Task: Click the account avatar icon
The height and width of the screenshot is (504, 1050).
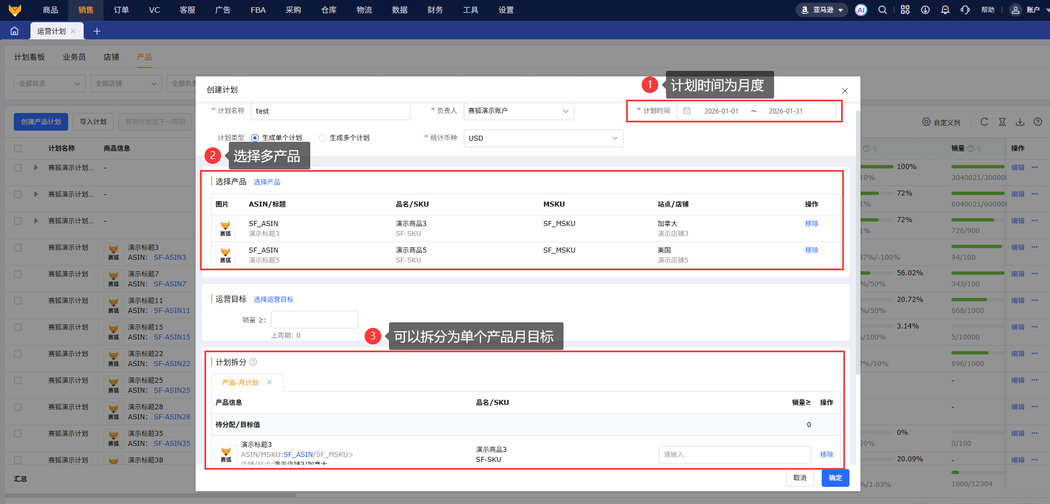Action: pos(1015,10)
